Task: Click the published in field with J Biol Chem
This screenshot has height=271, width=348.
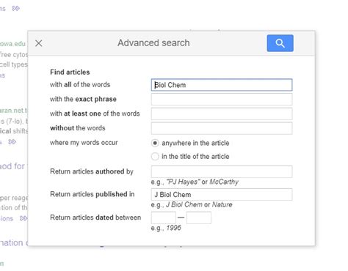Action: pos(222,195)
